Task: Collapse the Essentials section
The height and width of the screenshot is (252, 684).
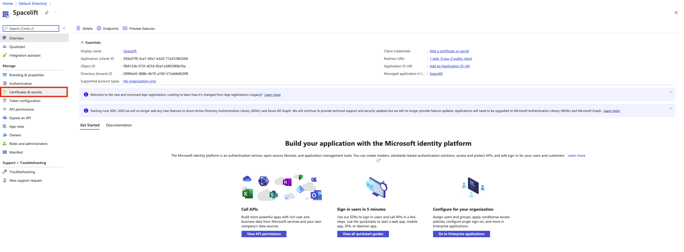Action: (82, 42)
